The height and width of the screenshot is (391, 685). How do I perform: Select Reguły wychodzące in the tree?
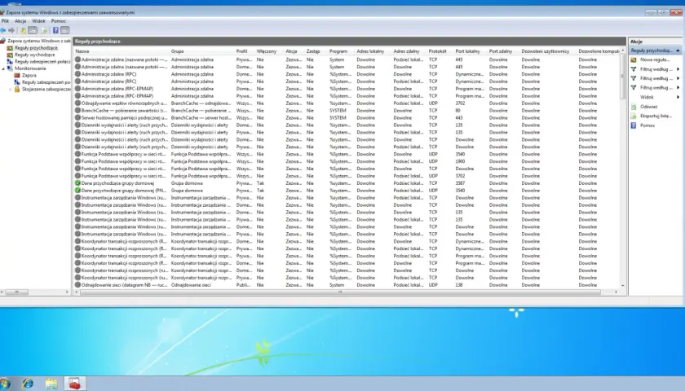click(x=35, y=55)
